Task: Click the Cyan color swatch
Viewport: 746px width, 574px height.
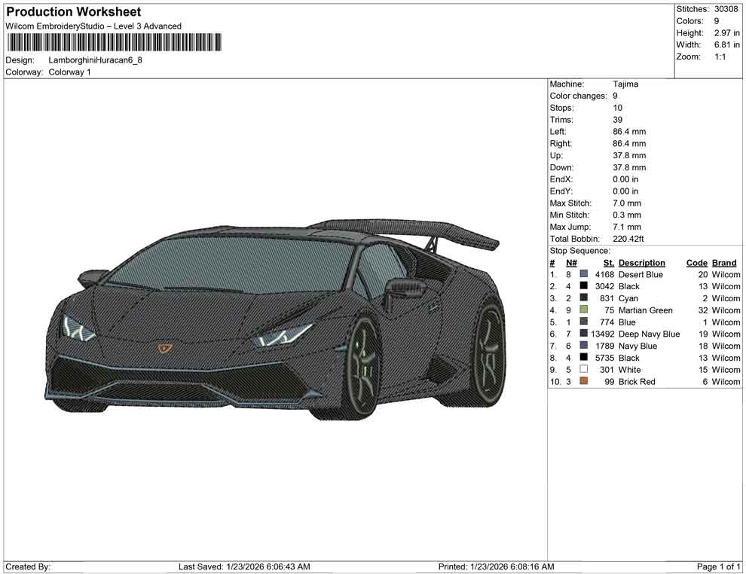Action: [583, 298]
